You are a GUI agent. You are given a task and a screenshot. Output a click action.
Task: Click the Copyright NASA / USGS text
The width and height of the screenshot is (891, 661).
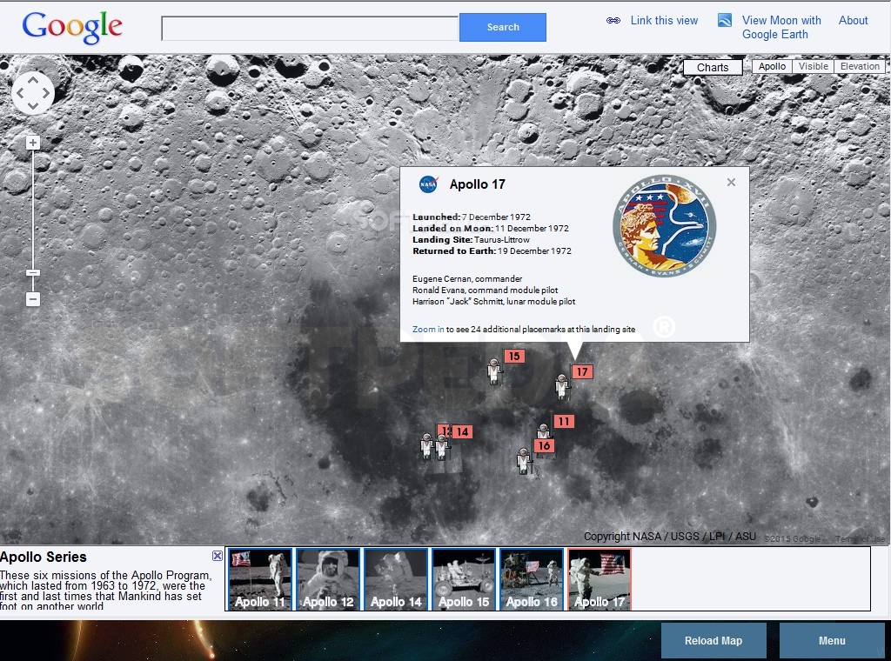click(x=670, y=536)
